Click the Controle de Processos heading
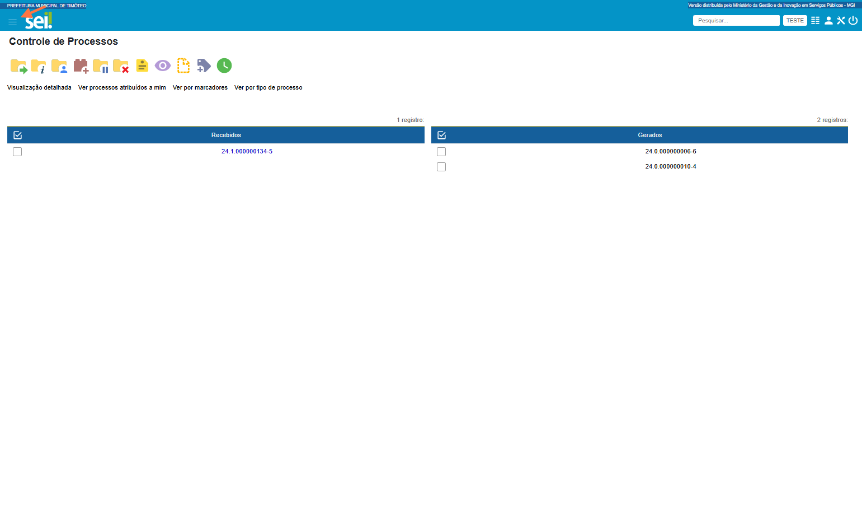 (x=64, y=41)
